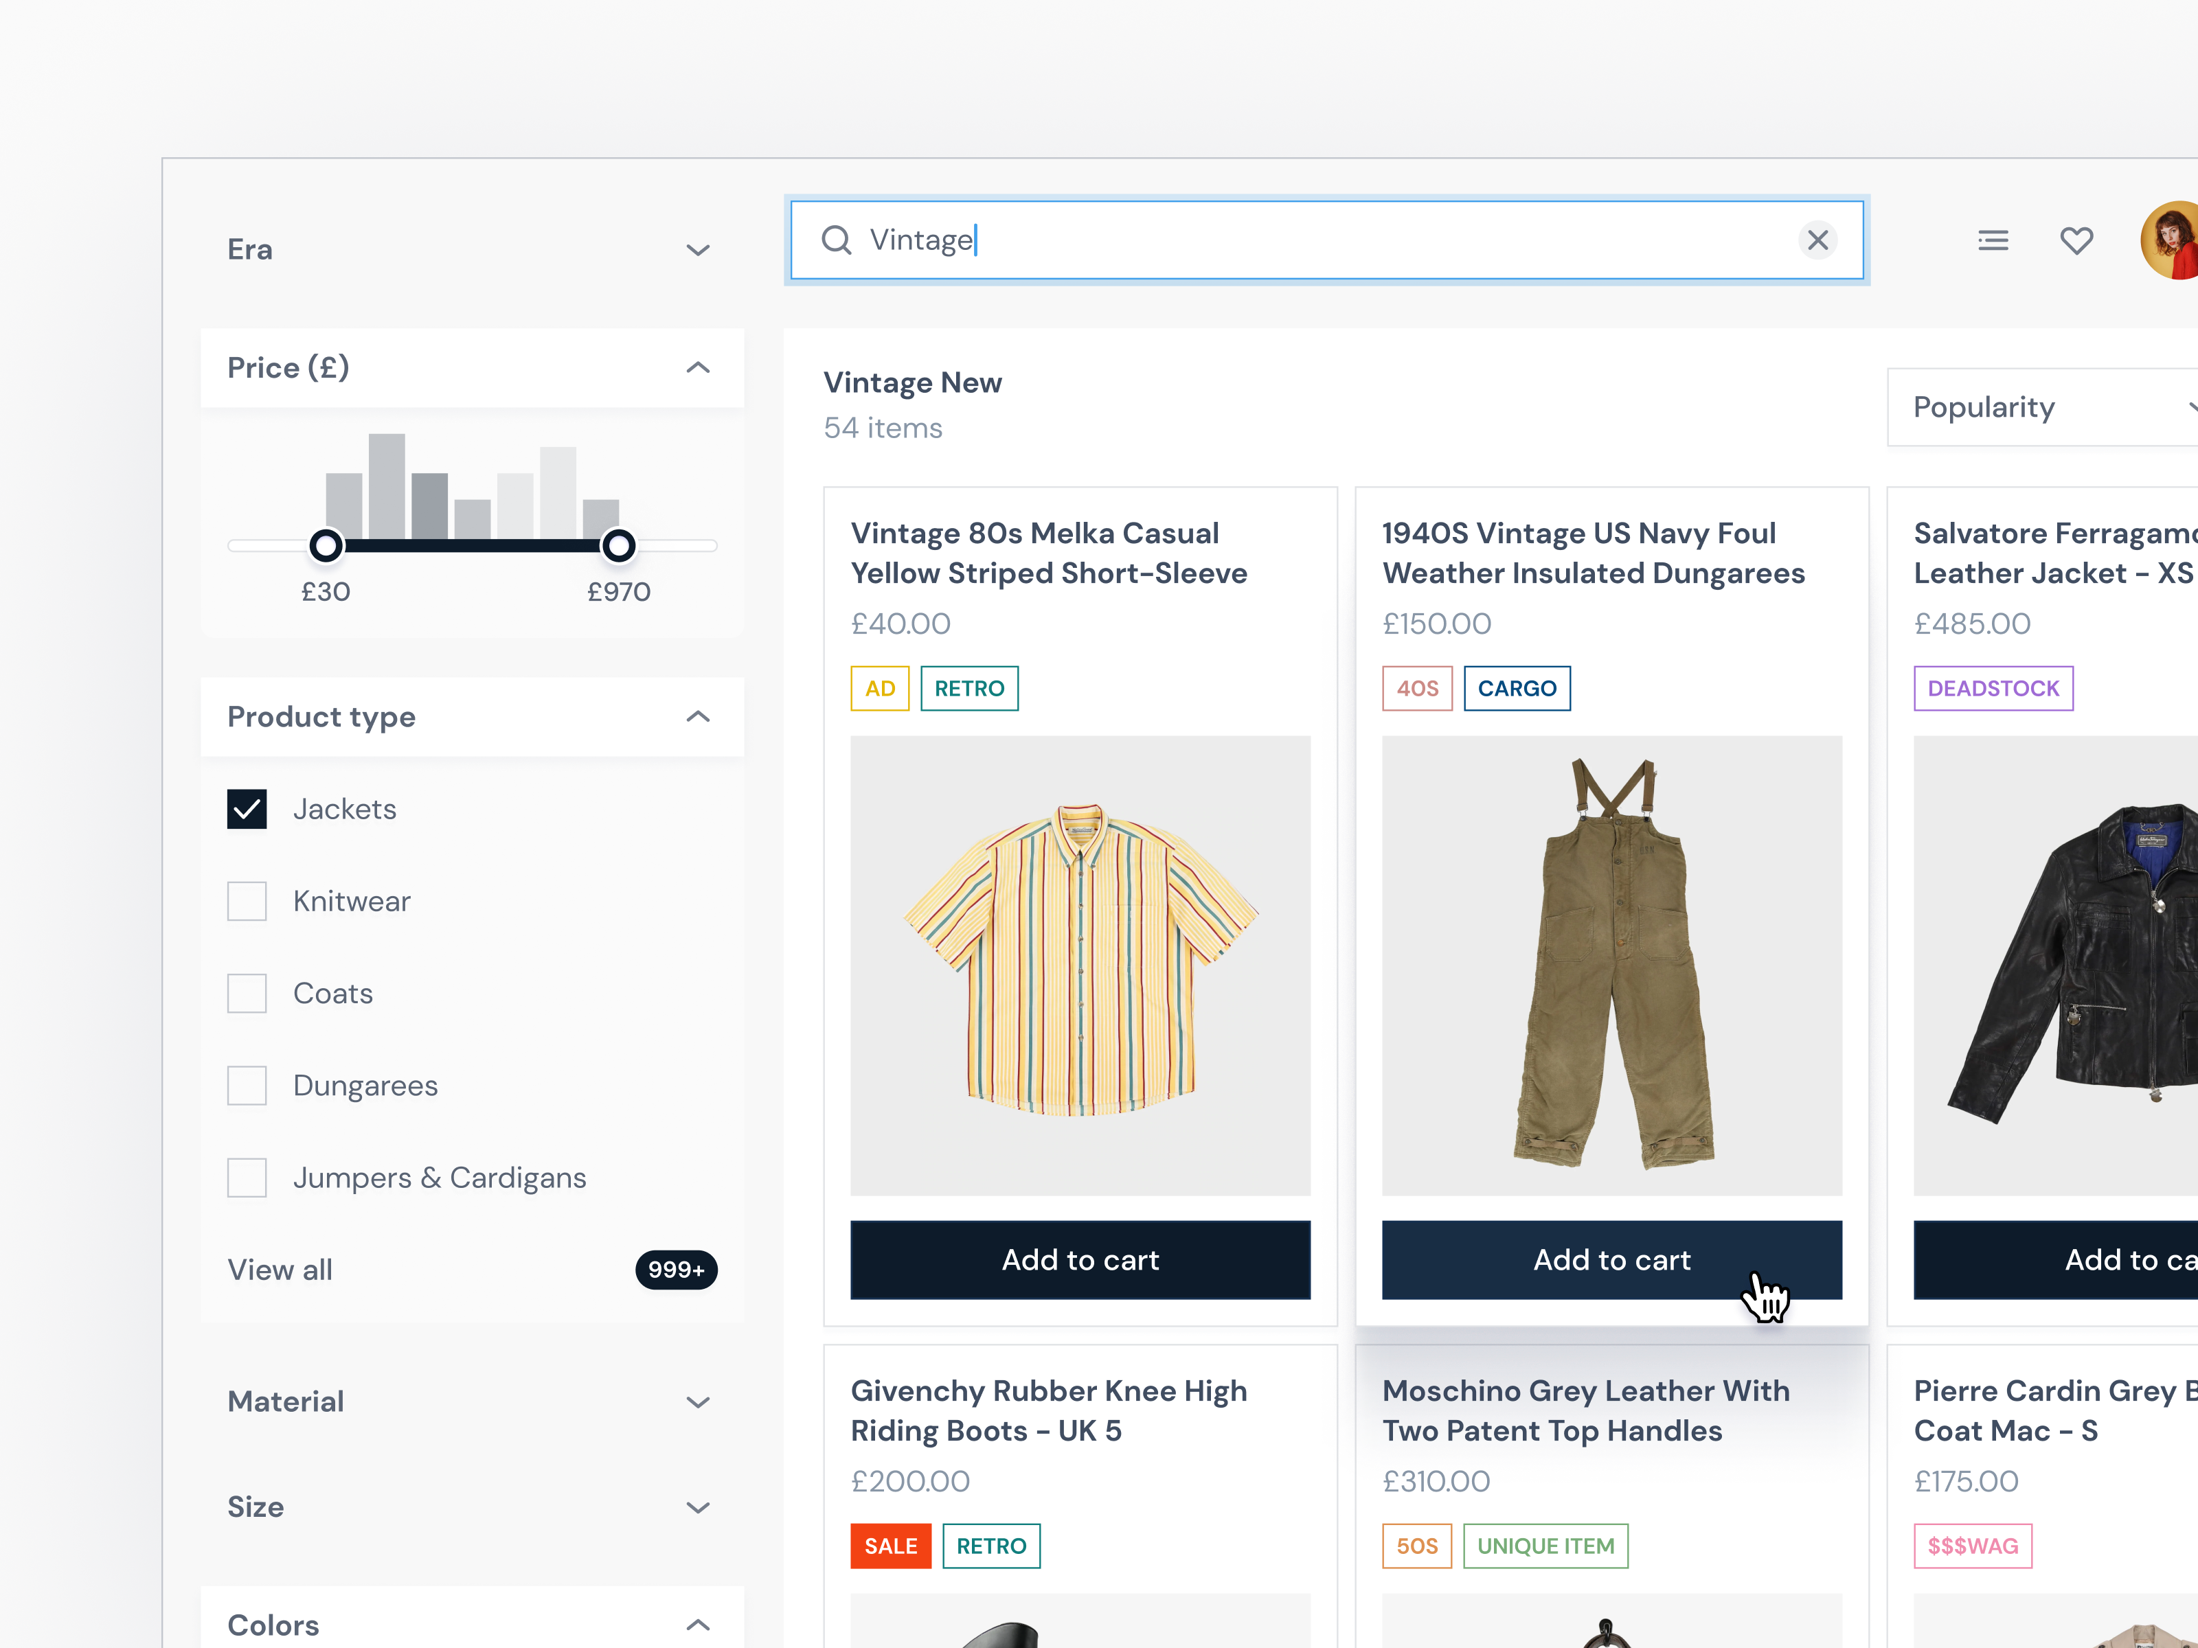
Task: Click into the Vintage search field
Action: click(1326, 240)
